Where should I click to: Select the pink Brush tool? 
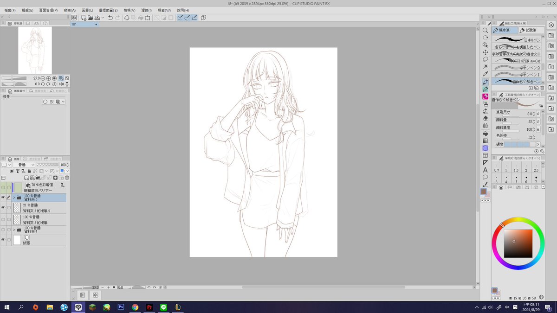pos(486,96)
